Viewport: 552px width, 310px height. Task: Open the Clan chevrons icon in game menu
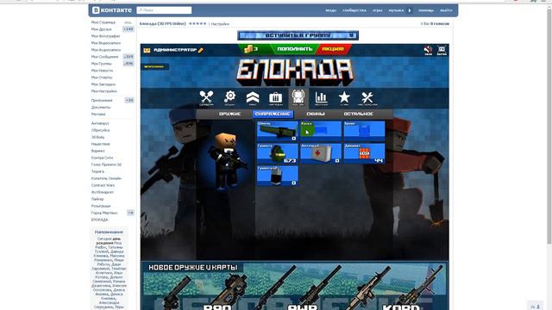(253, 98)
